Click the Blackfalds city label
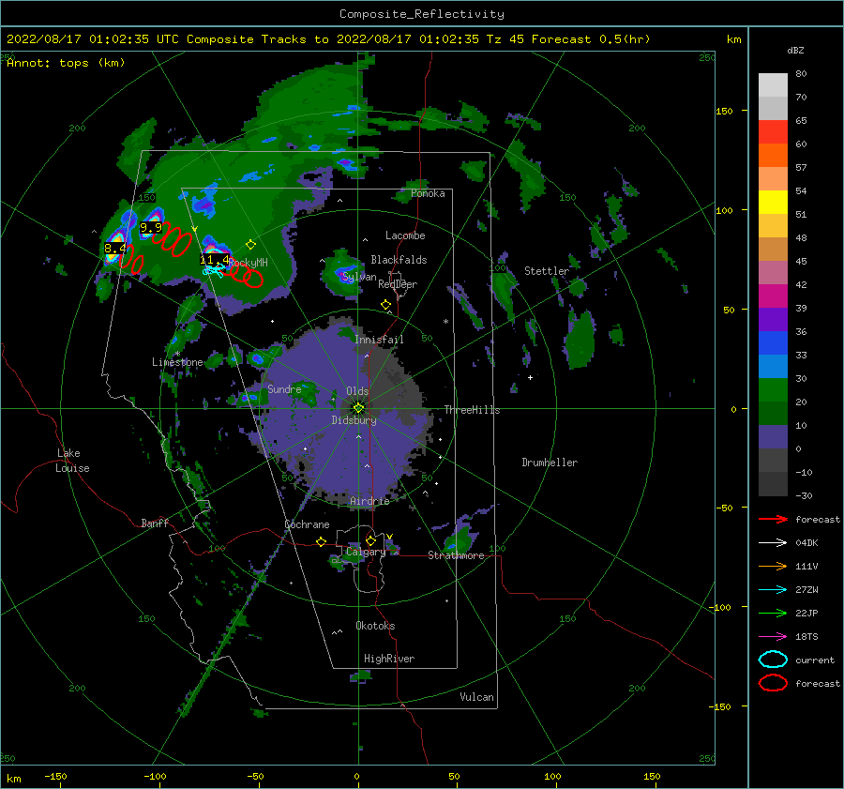This screenshot has width=844, height=789. tap(399, 260)
